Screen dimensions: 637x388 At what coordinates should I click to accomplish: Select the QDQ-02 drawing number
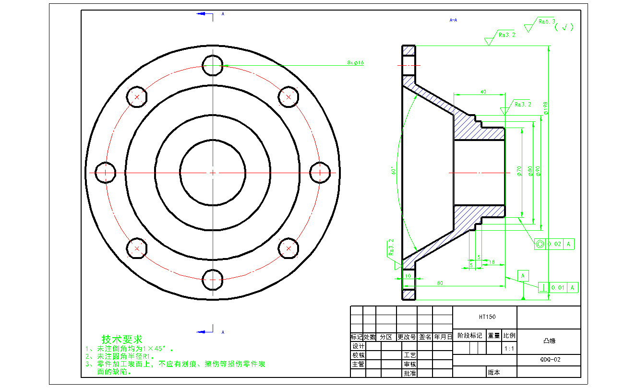pos(550,359)
